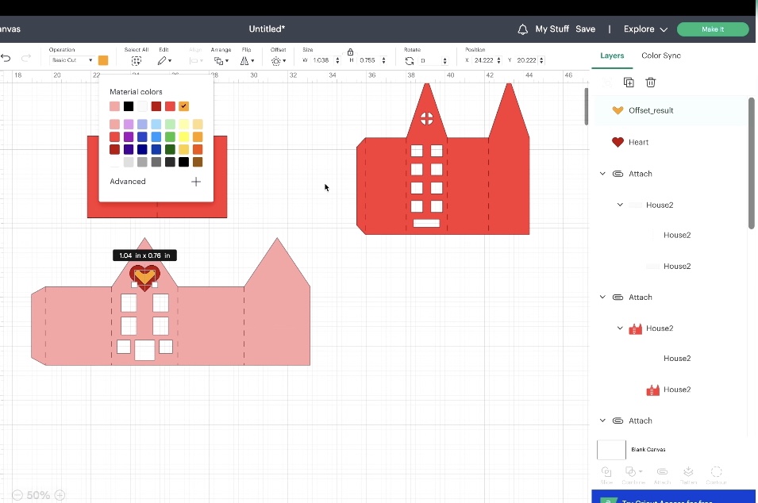
Task: Delete layer using trash icon
Action: (x=650, y=82)
